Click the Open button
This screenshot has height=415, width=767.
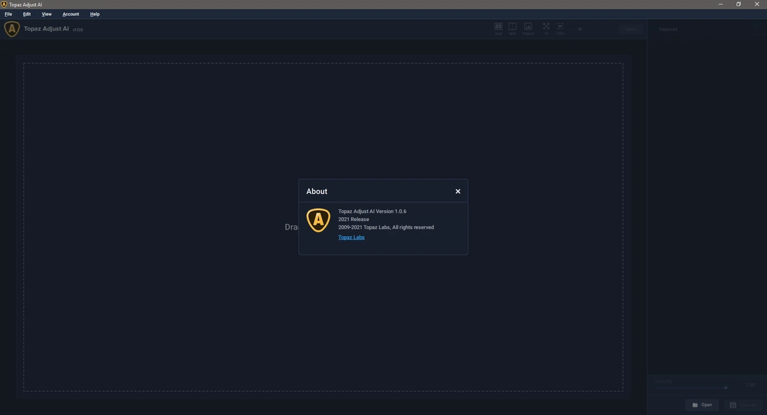click(x=702, y=405)
